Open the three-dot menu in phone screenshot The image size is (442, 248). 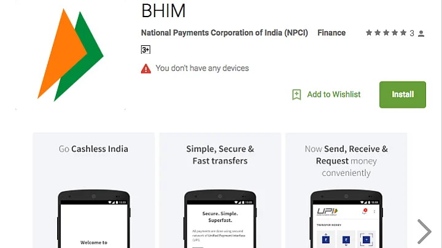(374, 211)
